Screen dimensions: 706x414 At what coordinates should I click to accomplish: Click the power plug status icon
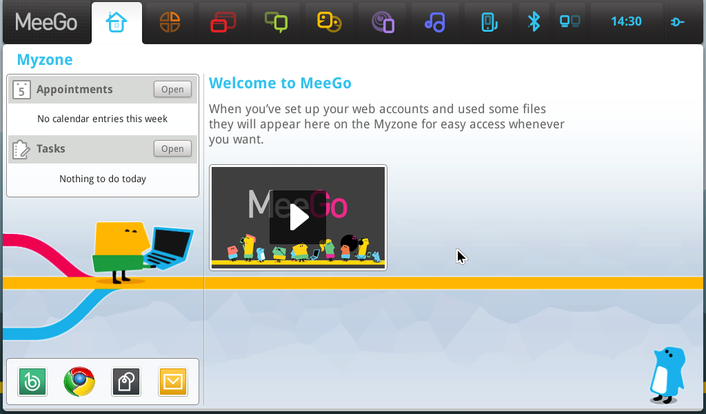tap(677, 22)
